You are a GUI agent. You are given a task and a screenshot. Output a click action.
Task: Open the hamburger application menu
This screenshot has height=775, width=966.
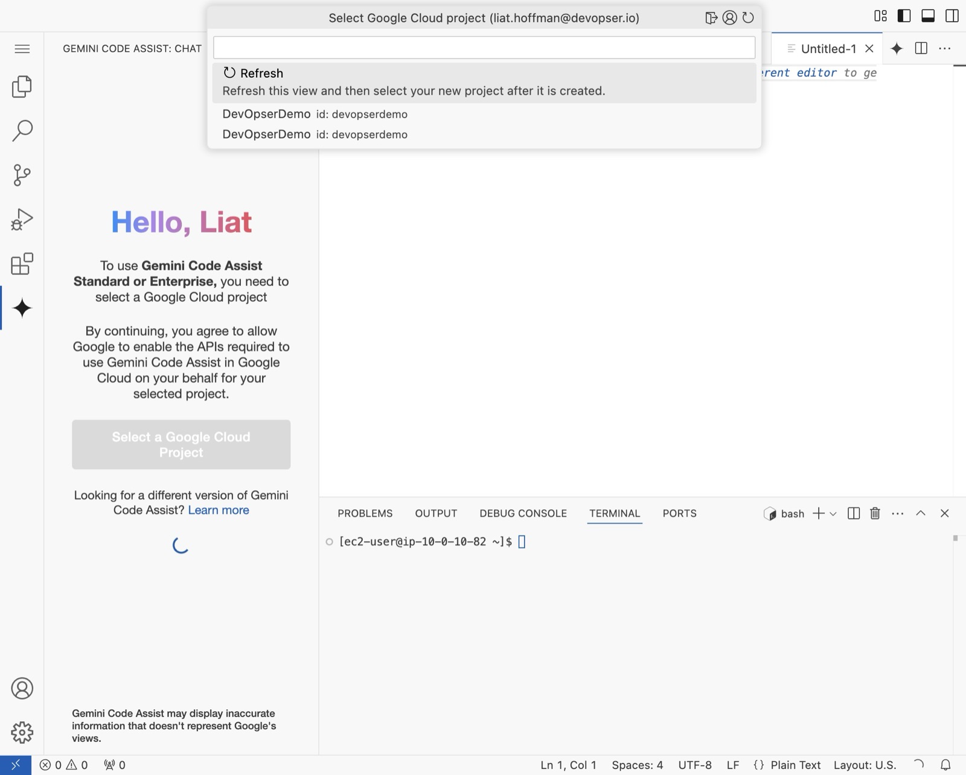(x=22, y=49)
